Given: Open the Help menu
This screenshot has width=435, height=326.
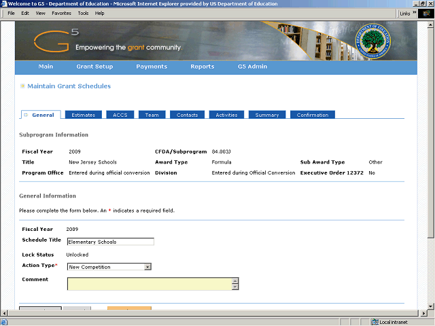Looking at the screenshot, I should pos(100,13).
